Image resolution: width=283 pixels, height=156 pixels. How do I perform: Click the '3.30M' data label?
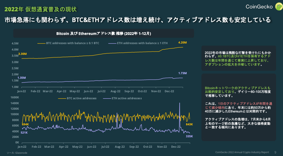[23, 54]
